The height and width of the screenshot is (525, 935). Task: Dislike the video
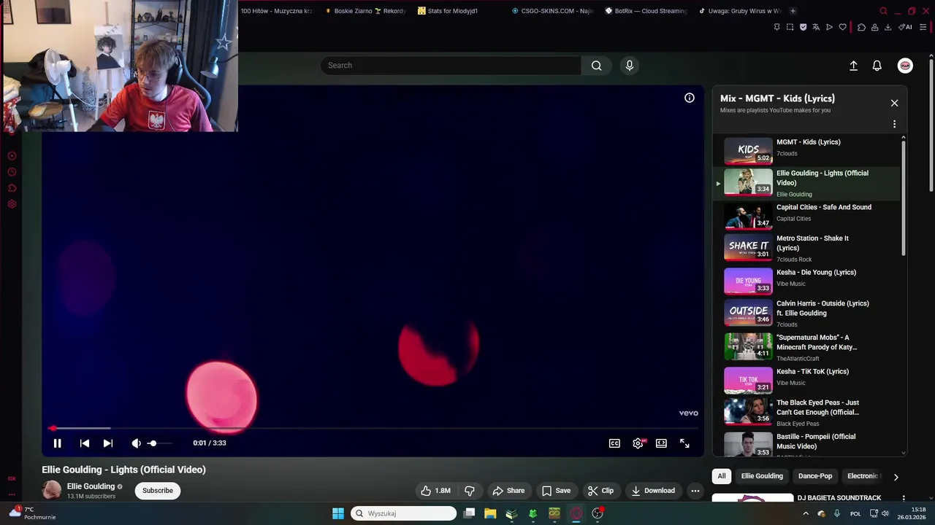coord(470,491)
